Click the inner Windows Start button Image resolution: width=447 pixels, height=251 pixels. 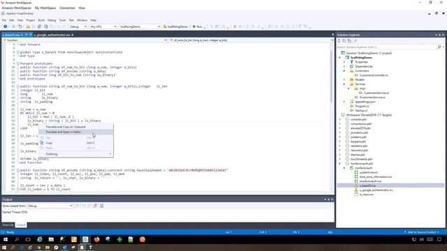[6, 239]
